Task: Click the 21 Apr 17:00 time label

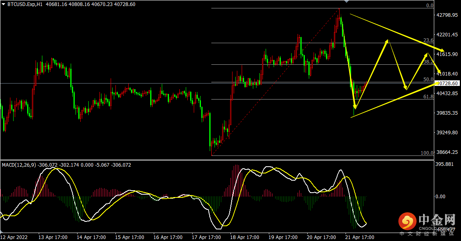Action: (x=360, y=237)
